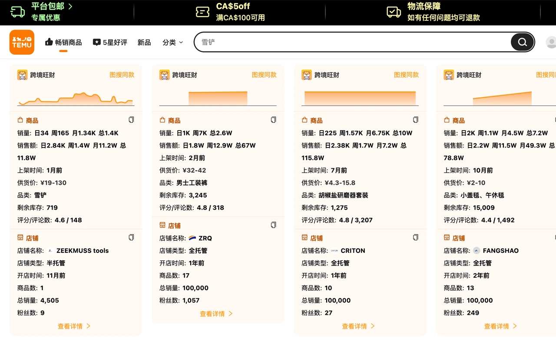
Task: Click the coupon icon next to CA$5off
Action: (202, 12)
